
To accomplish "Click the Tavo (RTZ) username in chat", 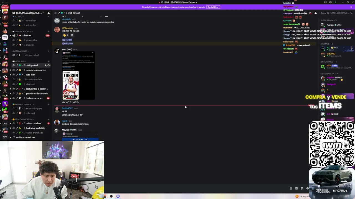I will (67, 49).
